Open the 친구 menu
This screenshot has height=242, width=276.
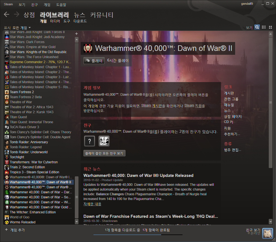coord(34,4)
